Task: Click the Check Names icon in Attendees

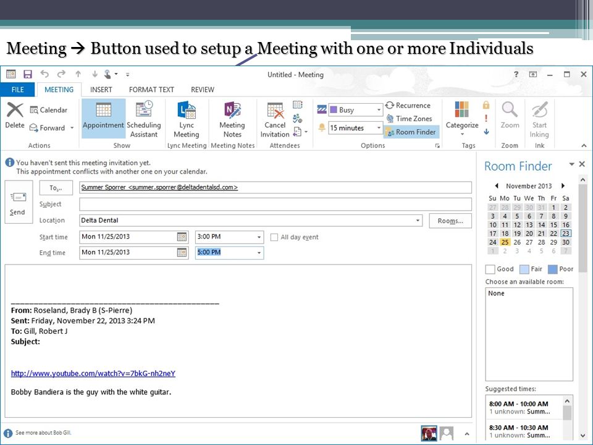Action: pyautogui.click(x=298, y=119)
